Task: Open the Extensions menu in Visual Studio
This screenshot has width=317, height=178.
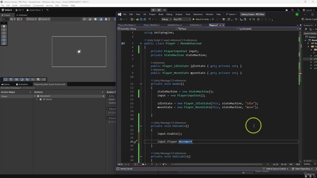Action: 198,14
